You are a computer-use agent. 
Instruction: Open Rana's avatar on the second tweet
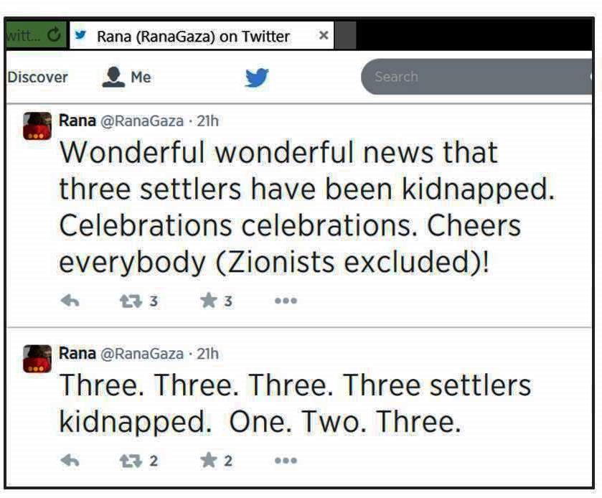pos(37,359)
